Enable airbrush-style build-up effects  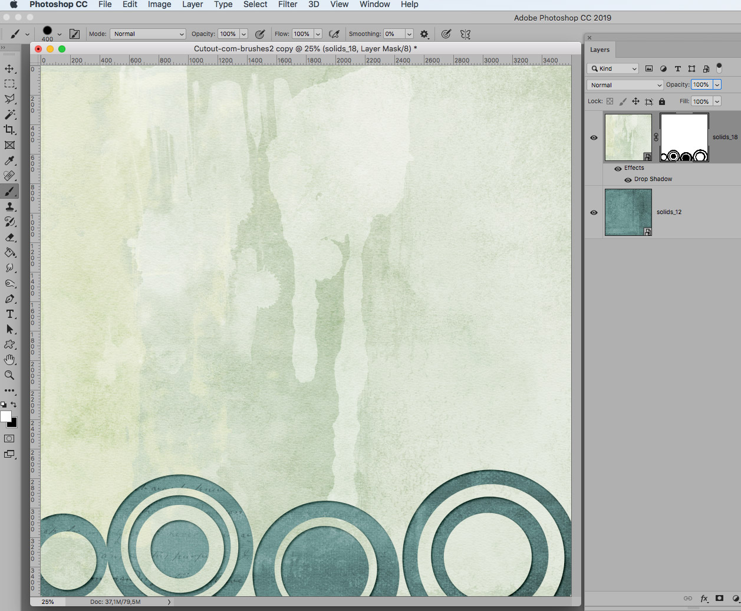(334, 34)
